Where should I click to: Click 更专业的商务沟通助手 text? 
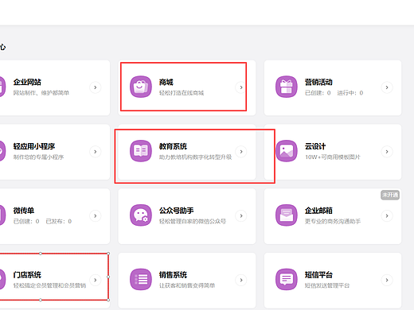(x=333, y=221)
